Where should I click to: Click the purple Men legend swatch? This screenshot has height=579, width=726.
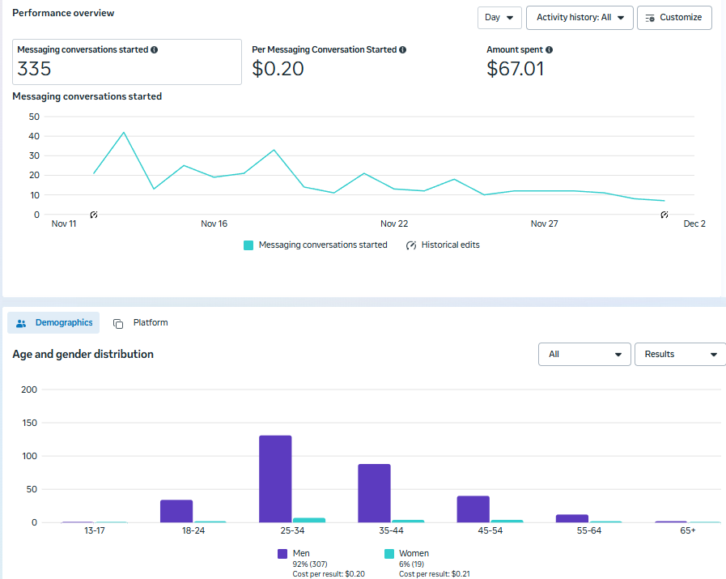[282, 554]
